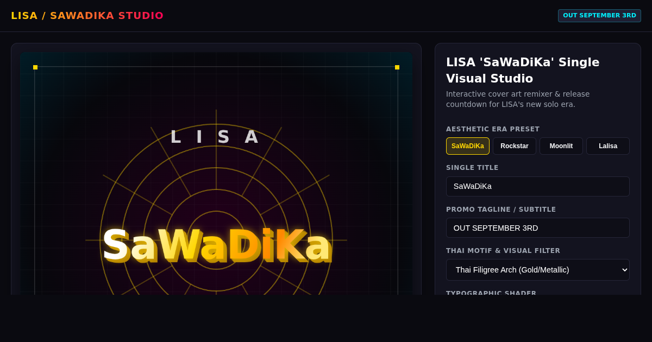Click the SaWaDiKa title on cover art
652x342 pixels.
coord(216,244)
